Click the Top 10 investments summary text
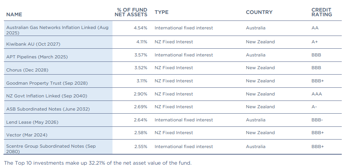 [97, 163]
